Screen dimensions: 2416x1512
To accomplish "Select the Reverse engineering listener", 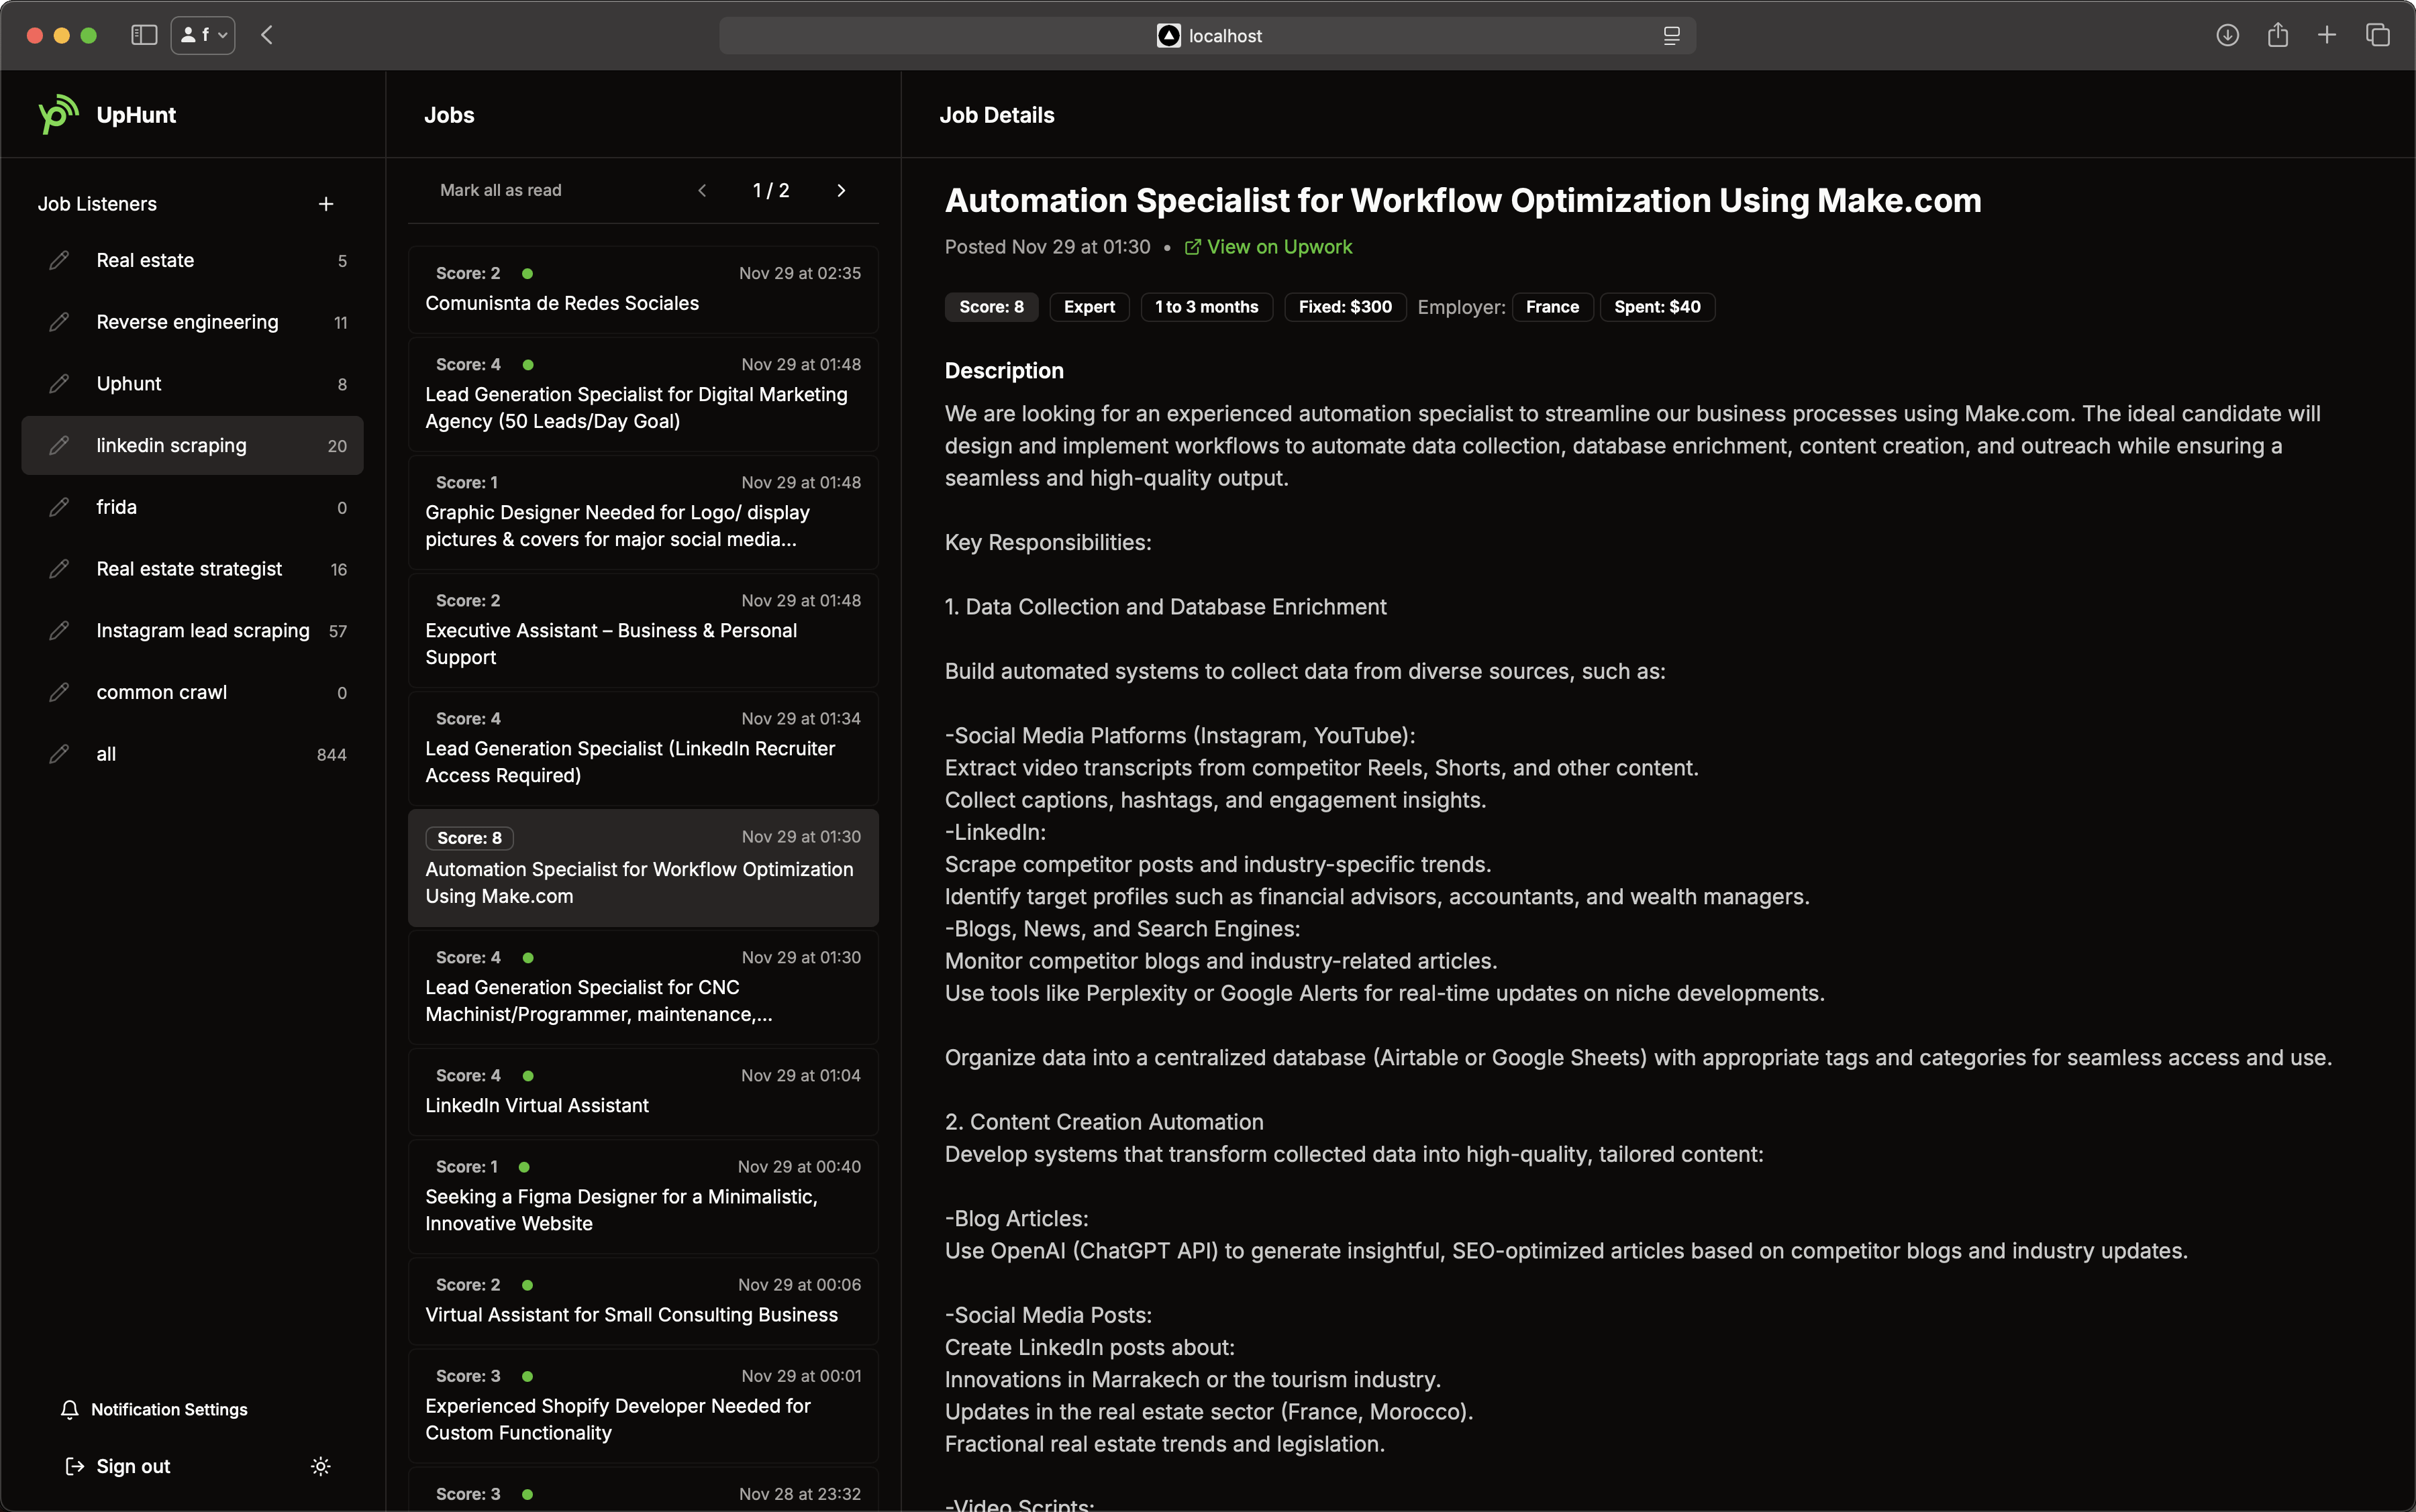I will 187,322.
